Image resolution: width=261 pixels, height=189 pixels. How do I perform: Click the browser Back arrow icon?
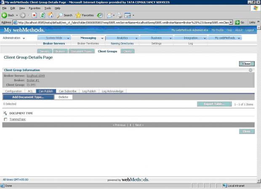pyautogui.click(x=4, y=15)
